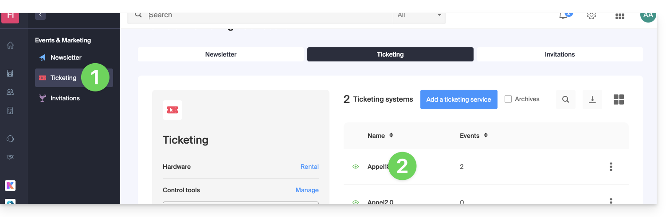Open the headset support icon in rail
The width and height of the screenshot is (670, 217).
tap(10, 139)
